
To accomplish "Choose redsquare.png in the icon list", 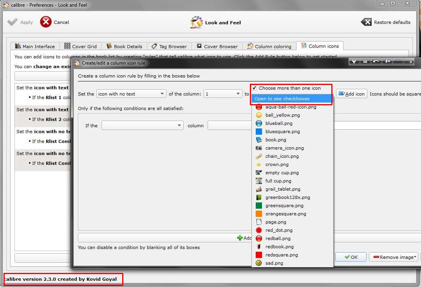I will click(x=292, y=255).
